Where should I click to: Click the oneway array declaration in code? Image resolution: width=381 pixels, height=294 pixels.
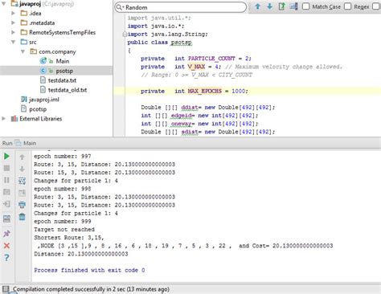[199, 124]
